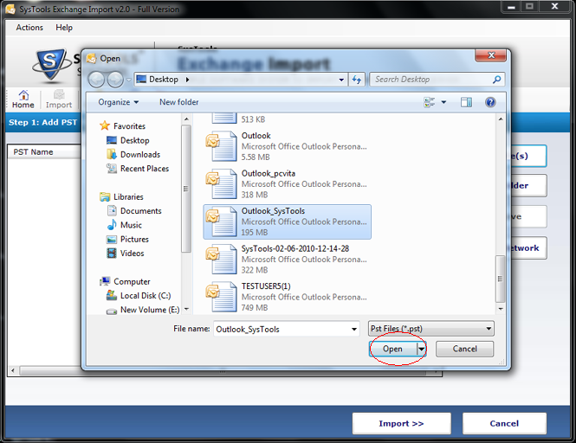Expand the File name history dropdown

(353, 330)
